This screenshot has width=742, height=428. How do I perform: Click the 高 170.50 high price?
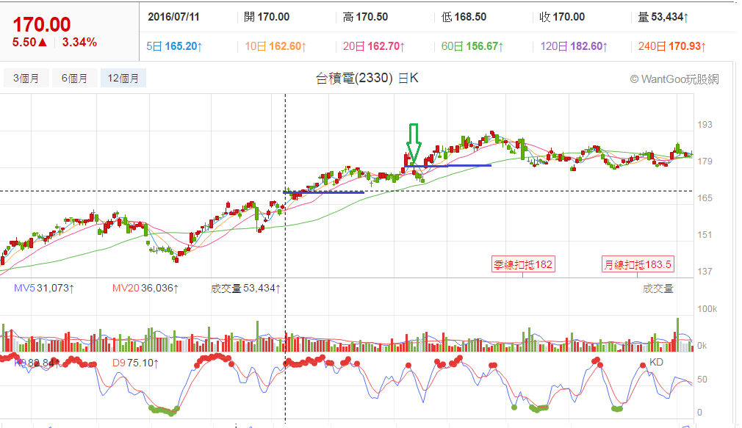[365, 17]
